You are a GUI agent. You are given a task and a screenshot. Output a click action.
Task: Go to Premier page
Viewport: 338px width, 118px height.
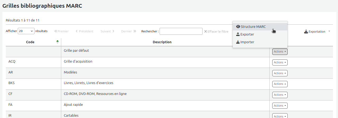[x=62, y=31]
